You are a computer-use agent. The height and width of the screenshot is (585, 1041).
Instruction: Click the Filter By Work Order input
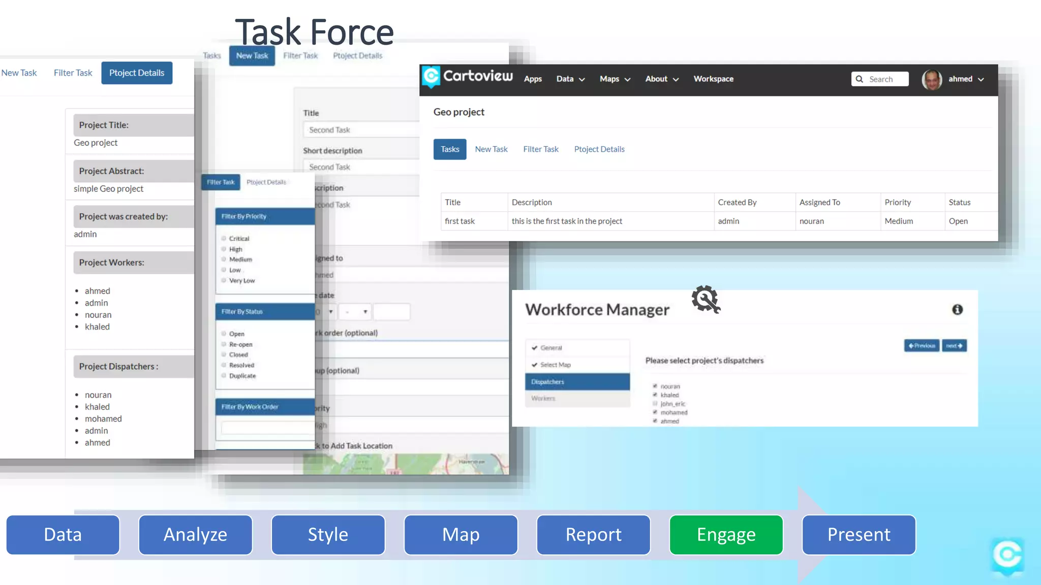click(268, 428)
